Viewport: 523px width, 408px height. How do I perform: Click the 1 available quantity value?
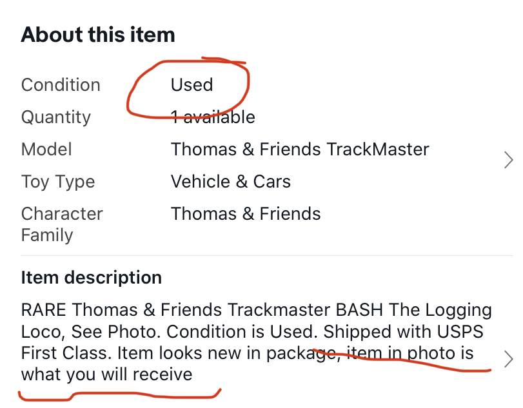pyautogui.click(x=213, y=117)
